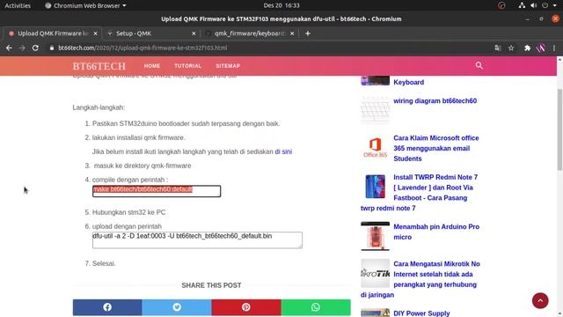The width and height of the screenshot is (563, 317).
Task: Close the Setup - QMK tab
Action: coord(194,33)
